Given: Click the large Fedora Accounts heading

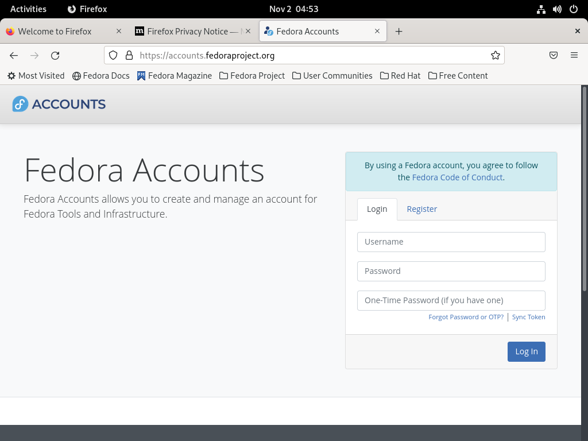Looking at the screenshot, I should [x=144, y=170].
